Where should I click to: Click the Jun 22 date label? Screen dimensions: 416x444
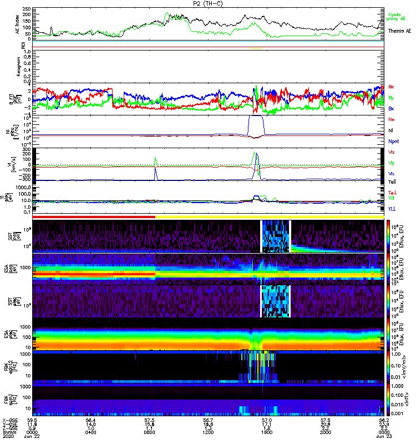[x=32, y=436]
